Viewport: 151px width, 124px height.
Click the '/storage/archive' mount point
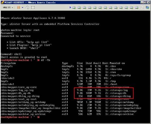[x=122, y=114]
